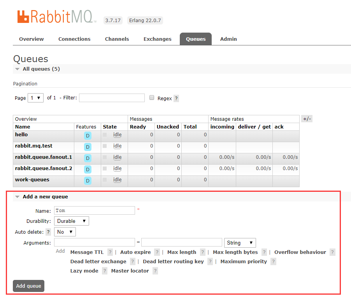The width and height of the screenshot is (351, 297).
Task: Open help for the Regex option
Action: click(x=176, y=98)
